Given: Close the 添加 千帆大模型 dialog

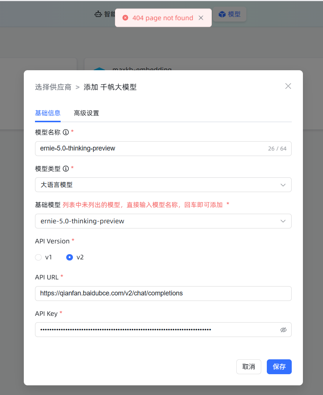Looking at the screenshot, I should tap(288, 86).
